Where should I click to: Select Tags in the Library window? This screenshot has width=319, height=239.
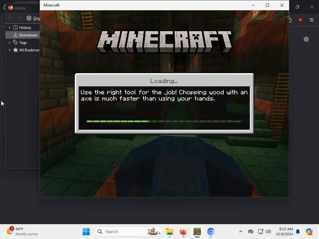[20, 42]
